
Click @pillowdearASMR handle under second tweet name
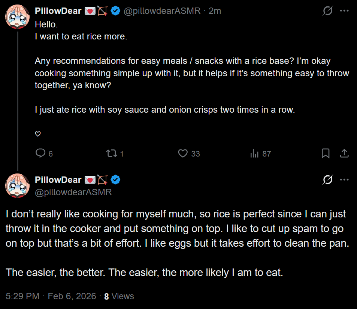point(73,192)
